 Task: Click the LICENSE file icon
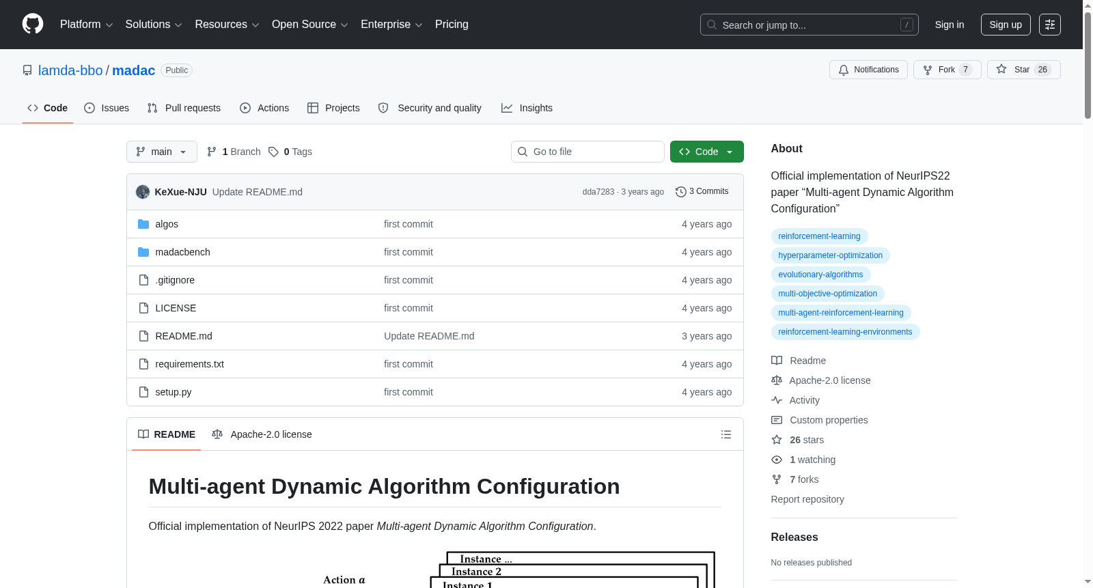[143, 308]
